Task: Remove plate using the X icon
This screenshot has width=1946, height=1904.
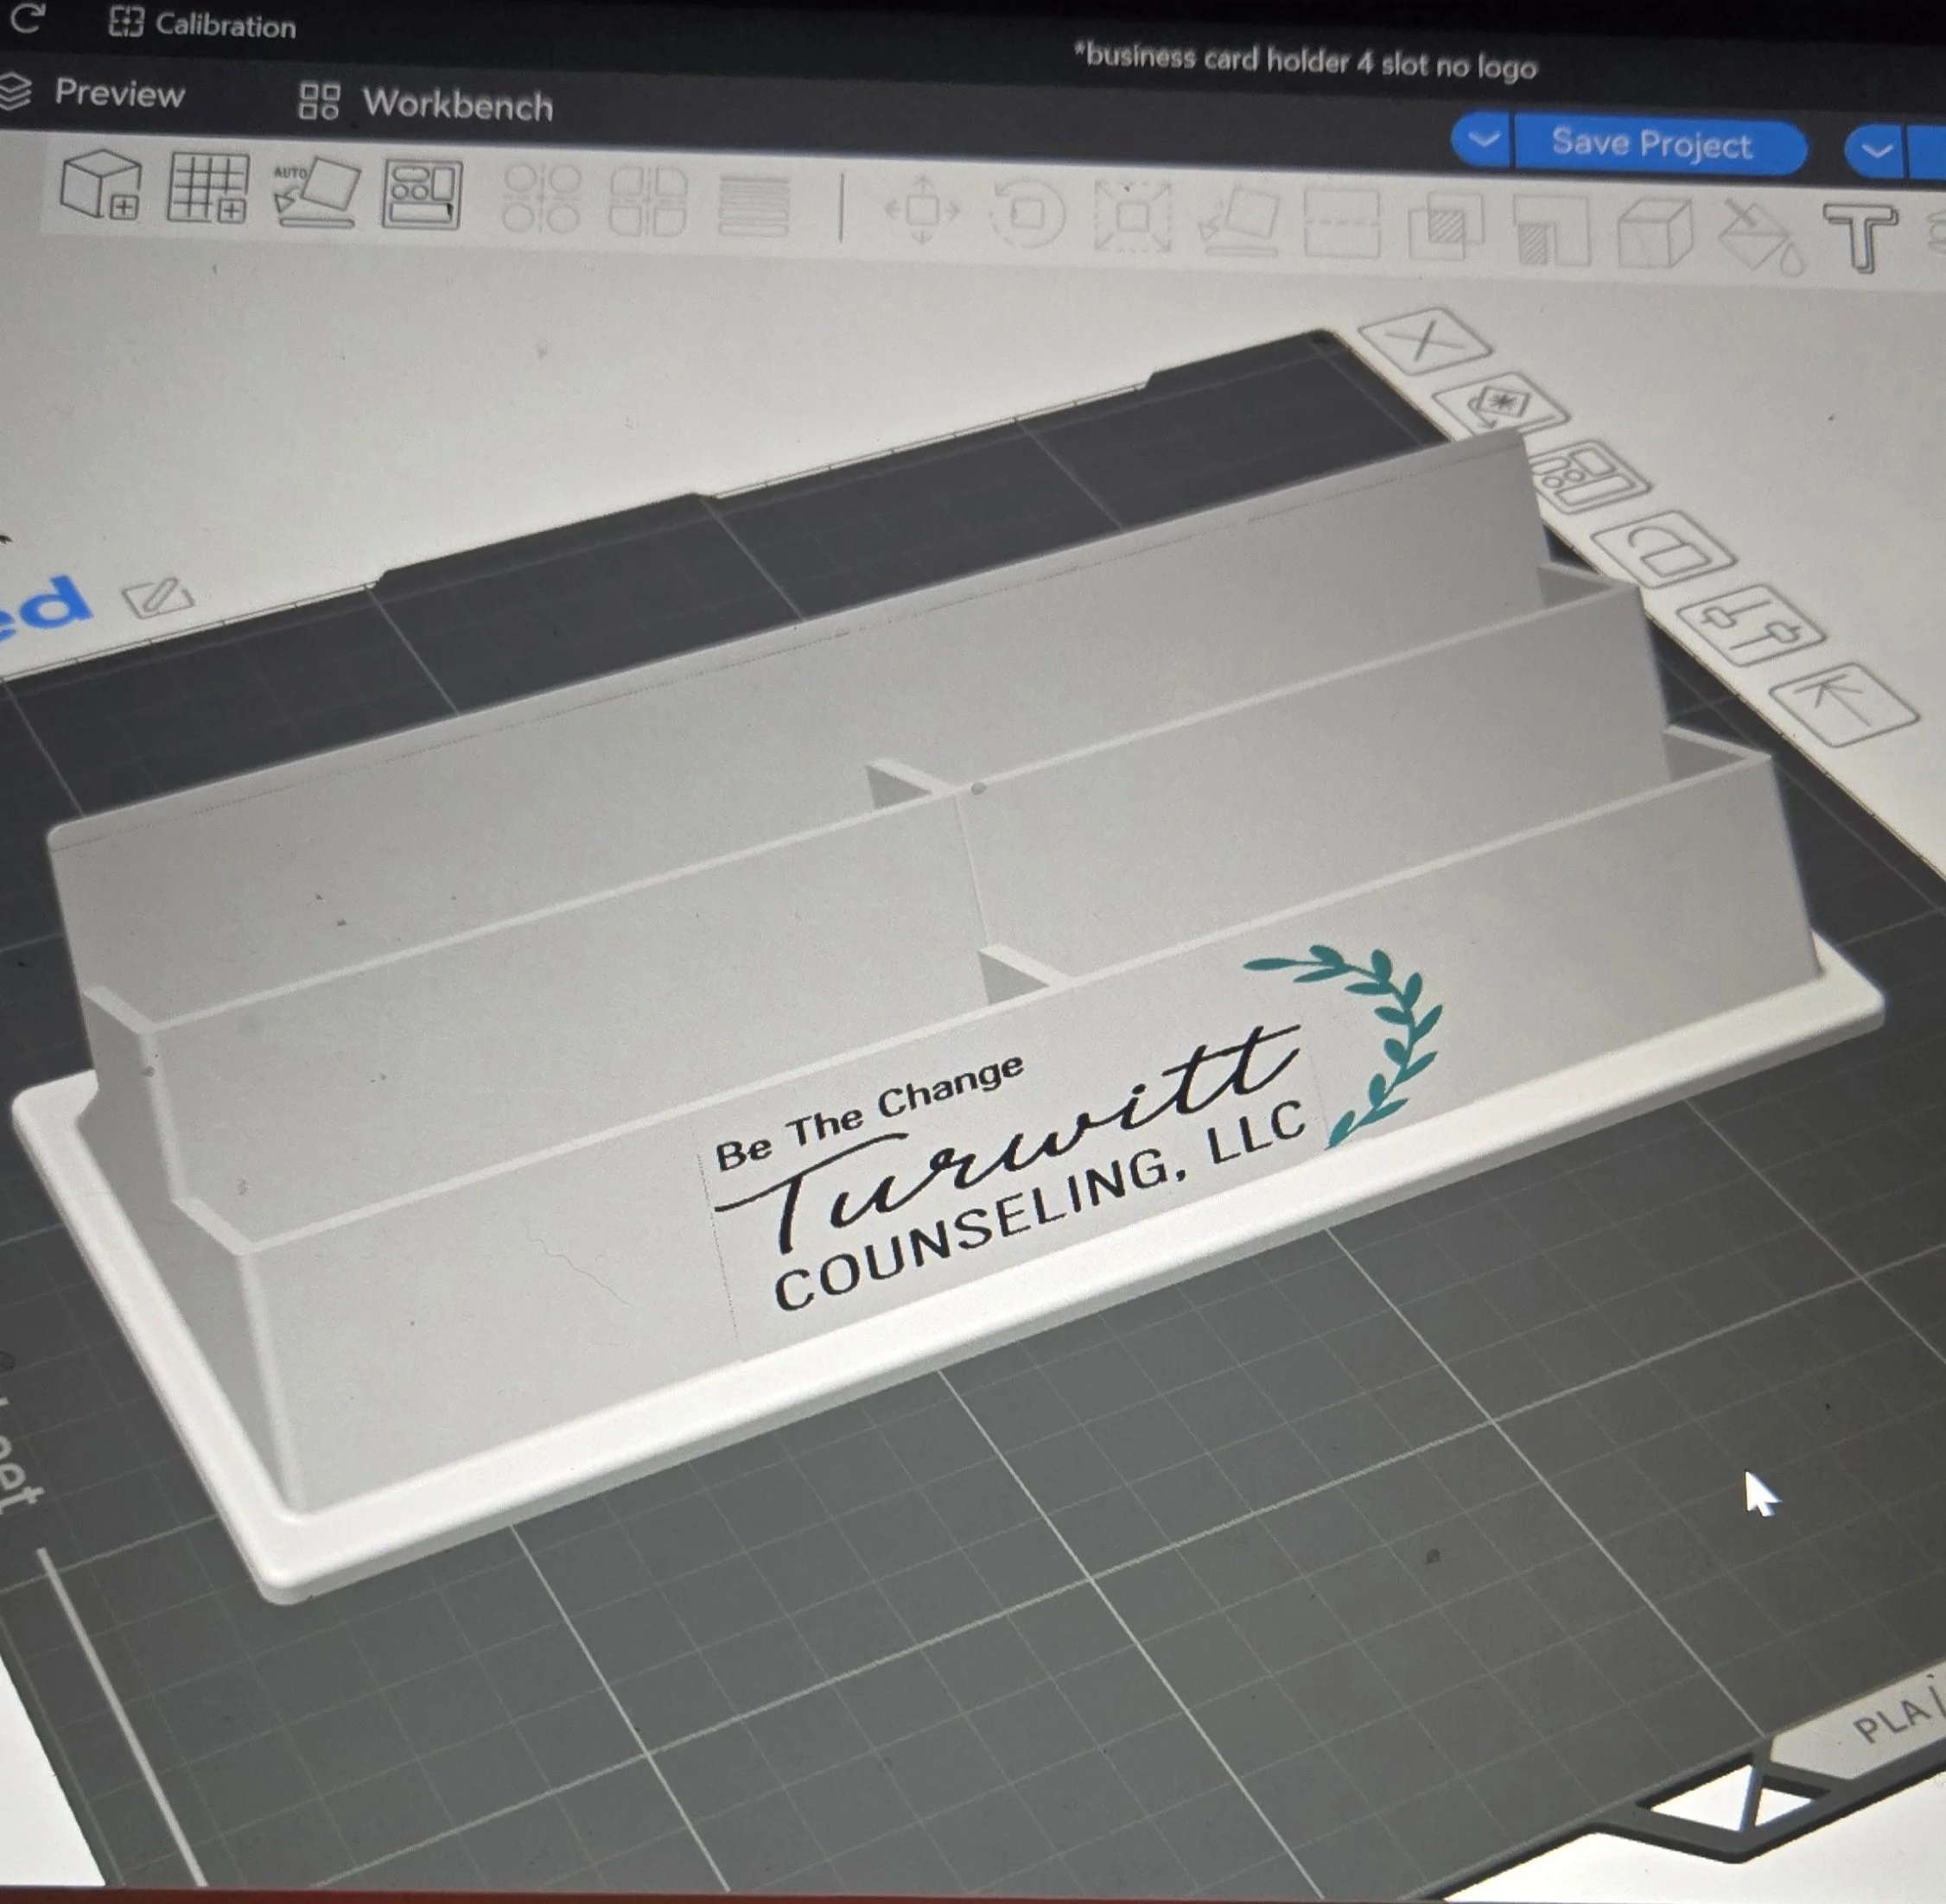Action: point(1424,342)
